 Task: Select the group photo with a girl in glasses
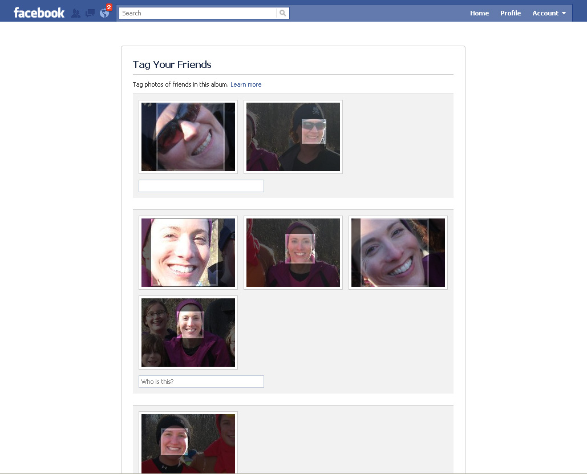[x=188, y=333]
